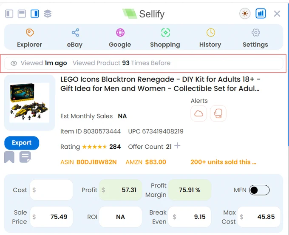The width and height of the screenshot is (289, 235).
Task: Open the bar chart stats icon
Action: 261,14
